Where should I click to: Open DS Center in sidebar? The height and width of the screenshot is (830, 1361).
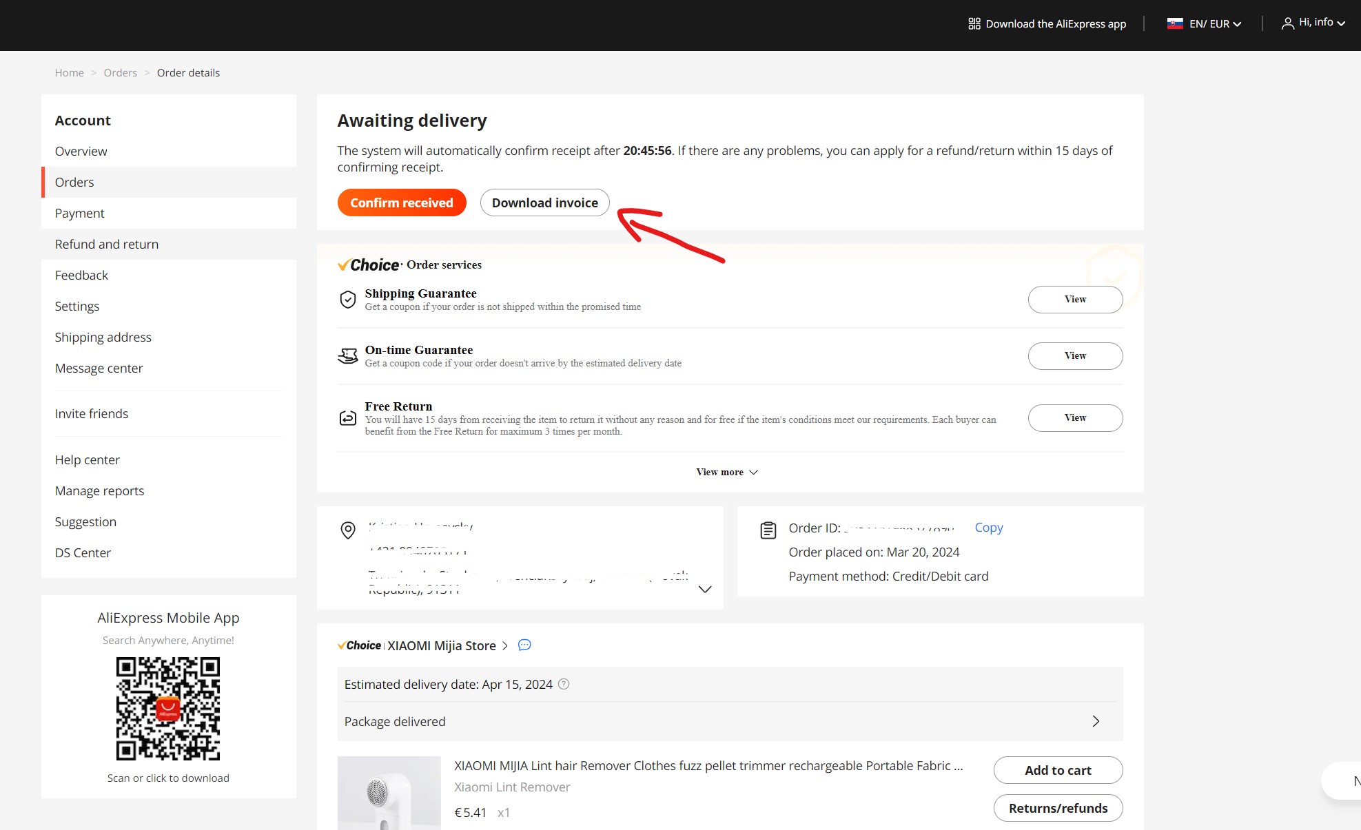(x=169, y=553)
